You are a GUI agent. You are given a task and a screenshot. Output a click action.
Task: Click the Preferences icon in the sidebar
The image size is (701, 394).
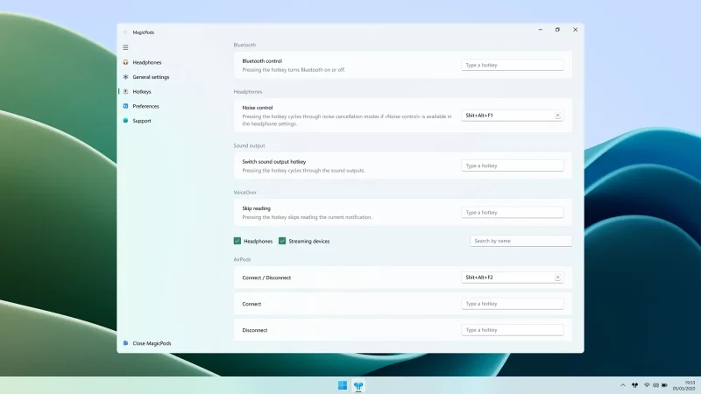click(126, 106)
